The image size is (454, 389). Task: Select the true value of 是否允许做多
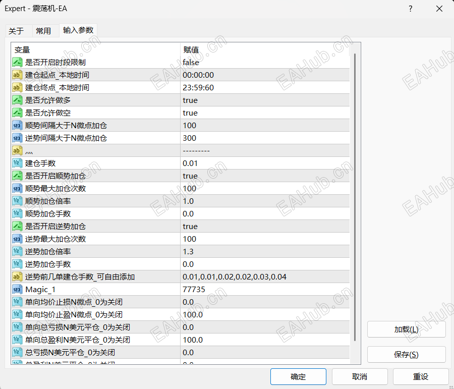190,100
